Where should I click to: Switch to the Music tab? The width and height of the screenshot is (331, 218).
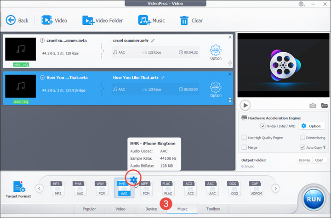(183, 209)
